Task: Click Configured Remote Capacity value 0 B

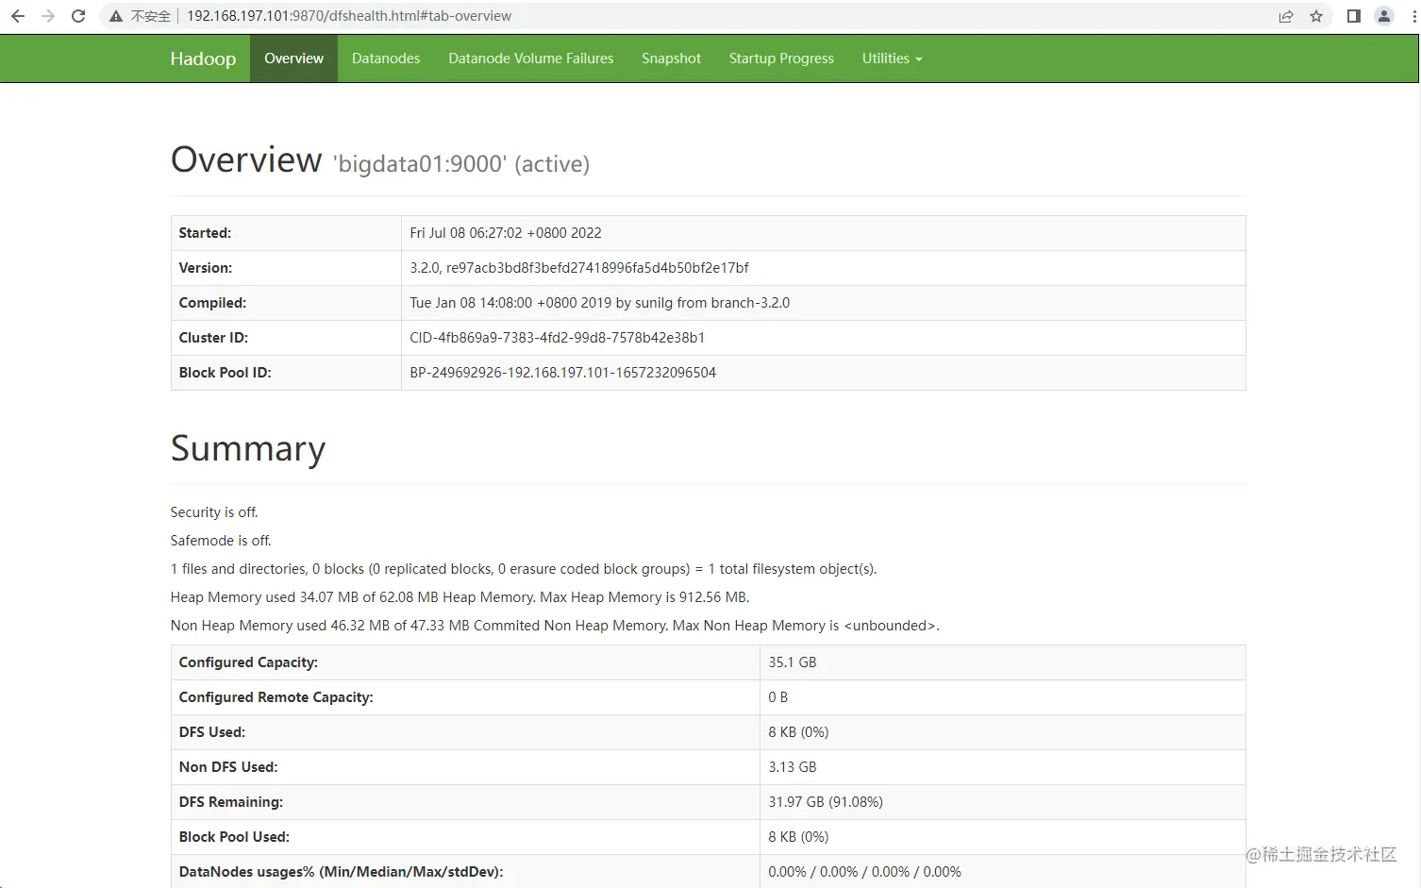Action: coord(777,697)
